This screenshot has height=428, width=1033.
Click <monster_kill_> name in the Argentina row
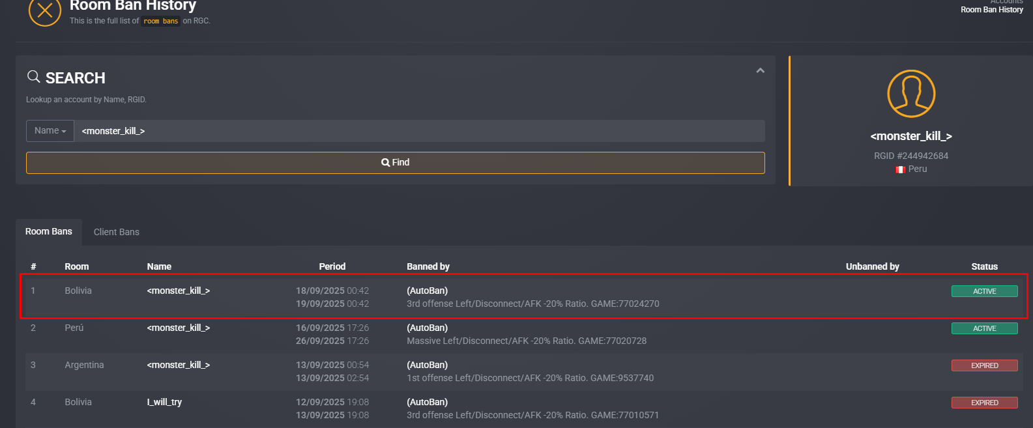tap(179, 365)
